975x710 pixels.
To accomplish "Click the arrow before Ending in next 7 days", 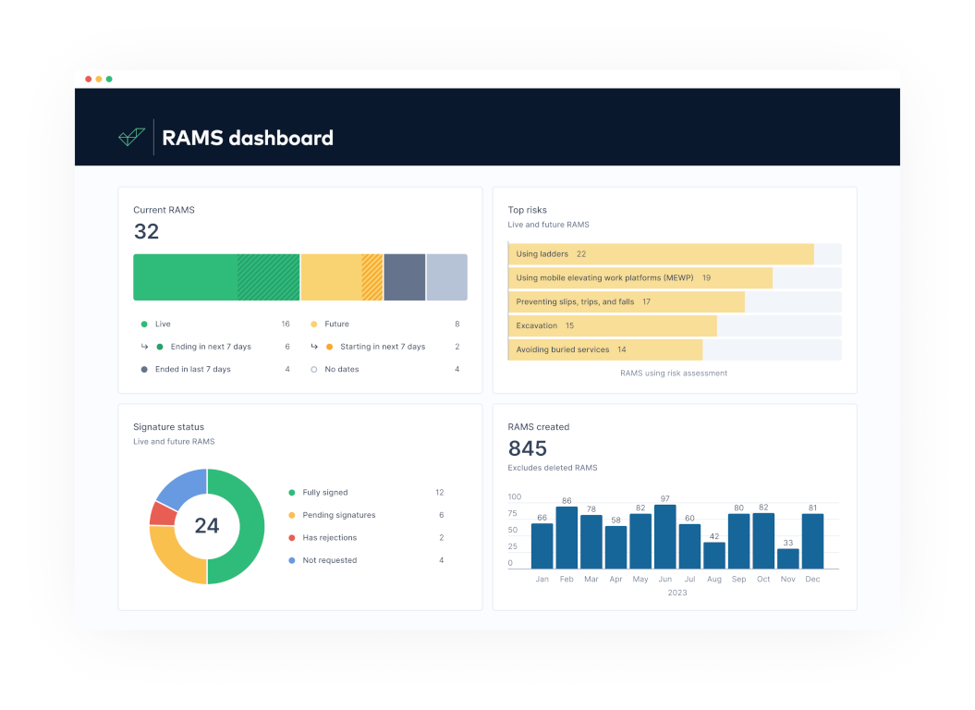I will pos(144,347).
